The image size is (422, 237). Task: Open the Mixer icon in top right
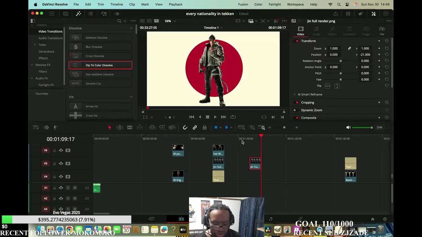click(348, 14)
